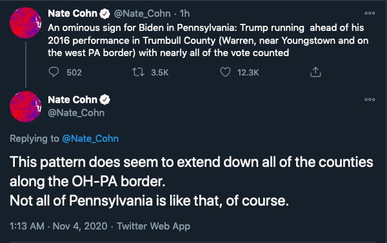Click the 12.3K likes count
The width and height of the screenshot is (387, 243).
pyautogui.click(x=248, y=73)
